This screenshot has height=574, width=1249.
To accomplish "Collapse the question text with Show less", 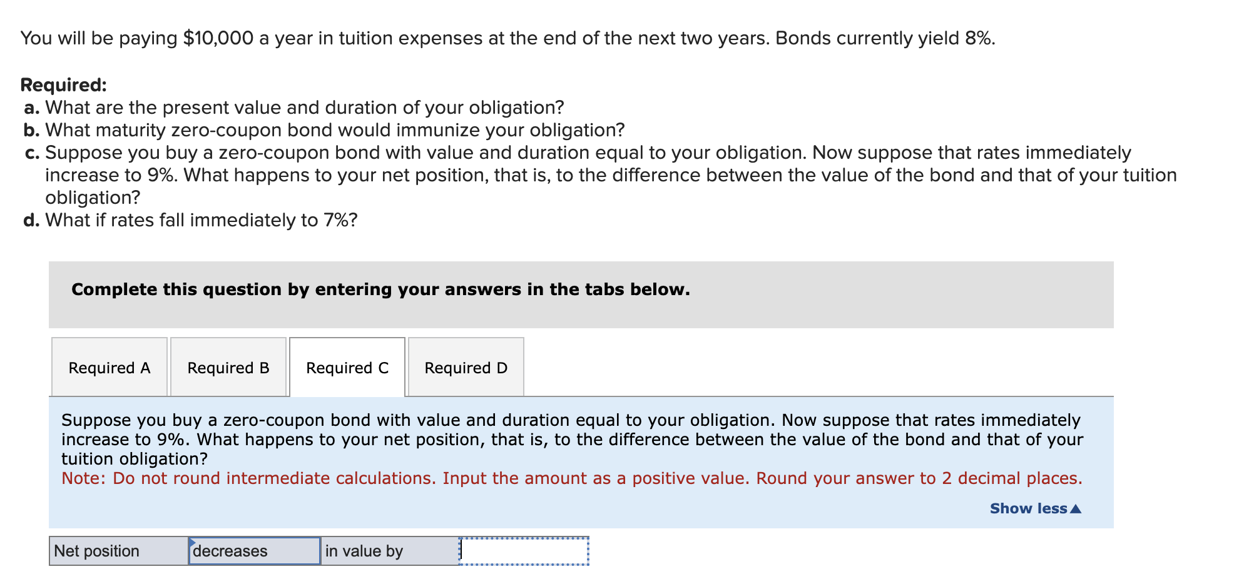I will (1026, 508).
